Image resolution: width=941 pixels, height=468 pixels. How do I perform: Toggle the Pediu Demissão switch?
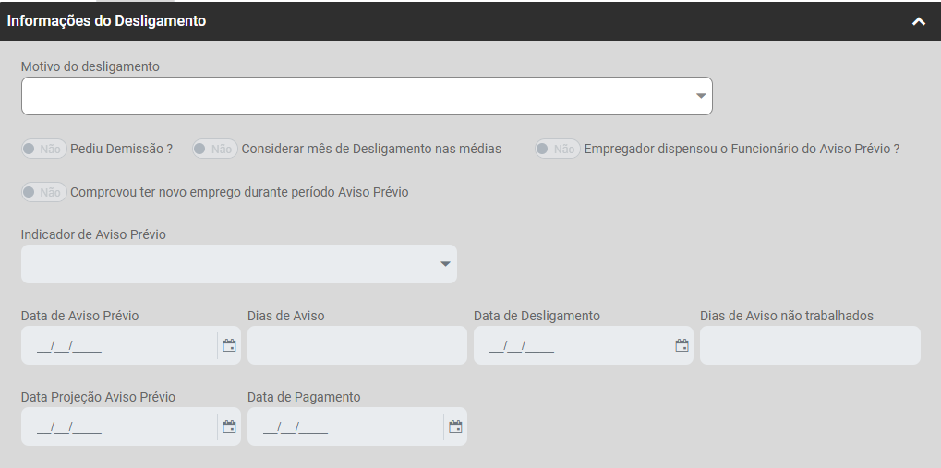point(42,149)
